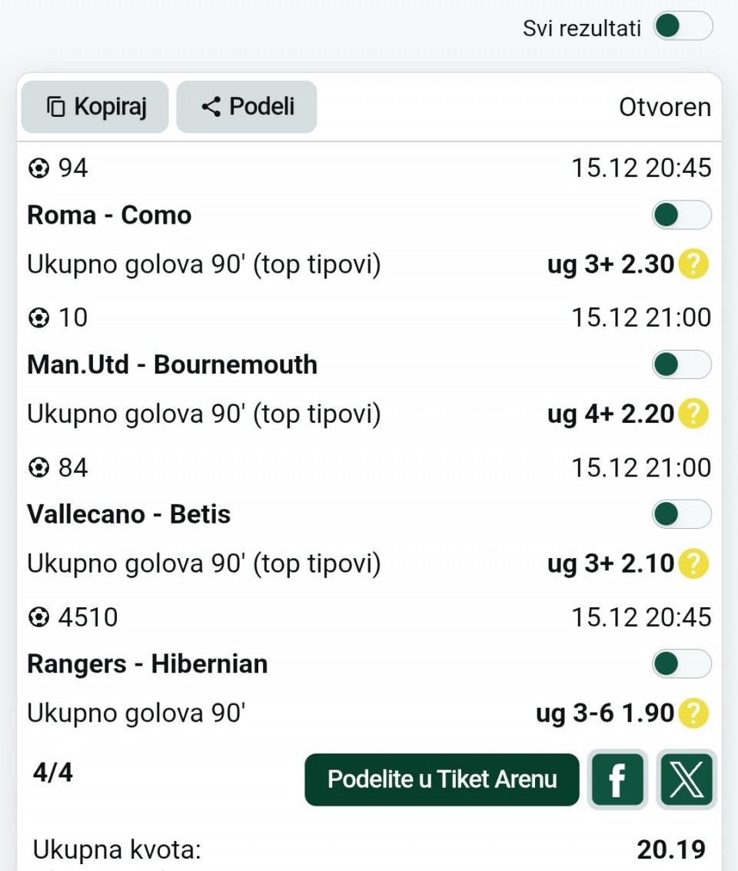
Task: Tap Podelite u Tiket Arenu
Action: (442, 780)
